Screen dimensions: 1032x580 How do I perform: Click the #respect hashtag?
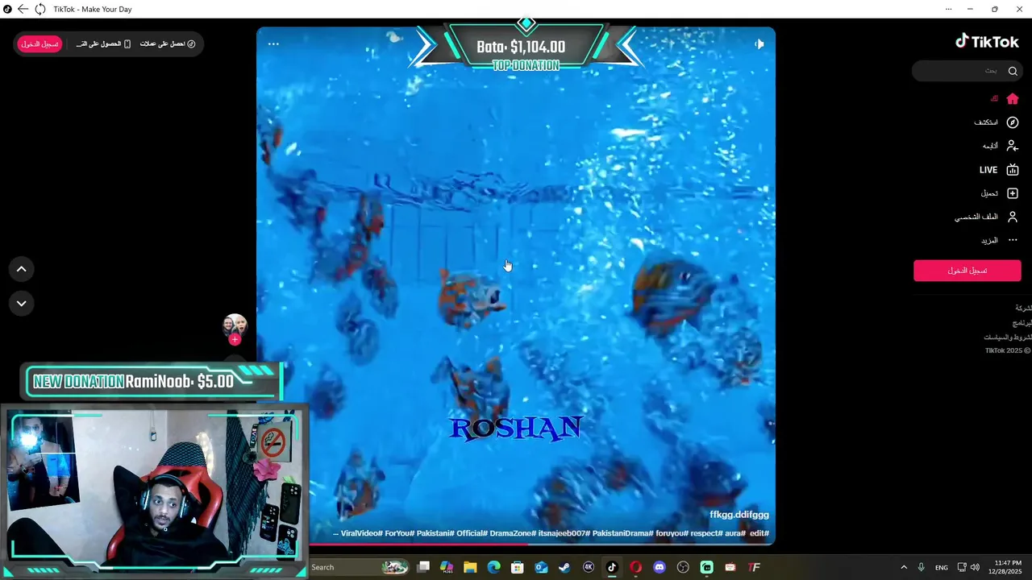pyautogui.click(x=705, y=533)
